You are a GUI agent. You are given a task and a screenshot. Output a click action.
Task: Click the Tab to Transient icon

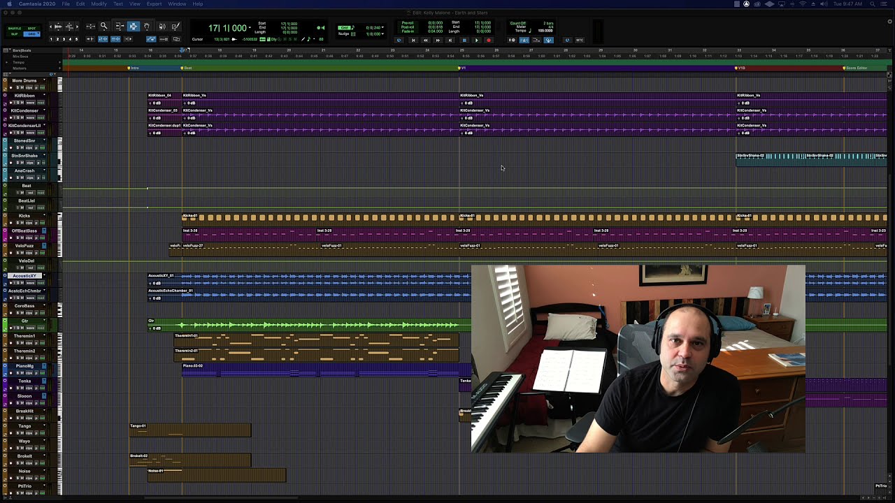(90, 39)
